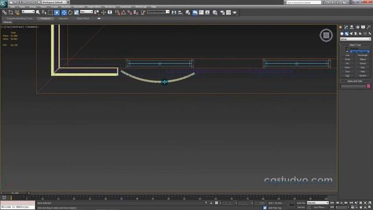Toggle Auto Key mode
373x210 pixels.
pos(301,203)
